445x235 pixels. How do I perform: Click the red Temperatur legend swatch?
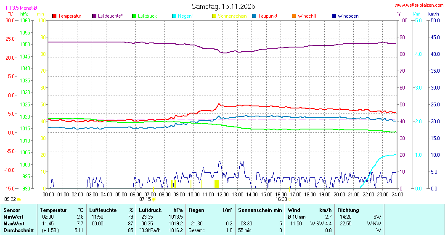[54, 16]
